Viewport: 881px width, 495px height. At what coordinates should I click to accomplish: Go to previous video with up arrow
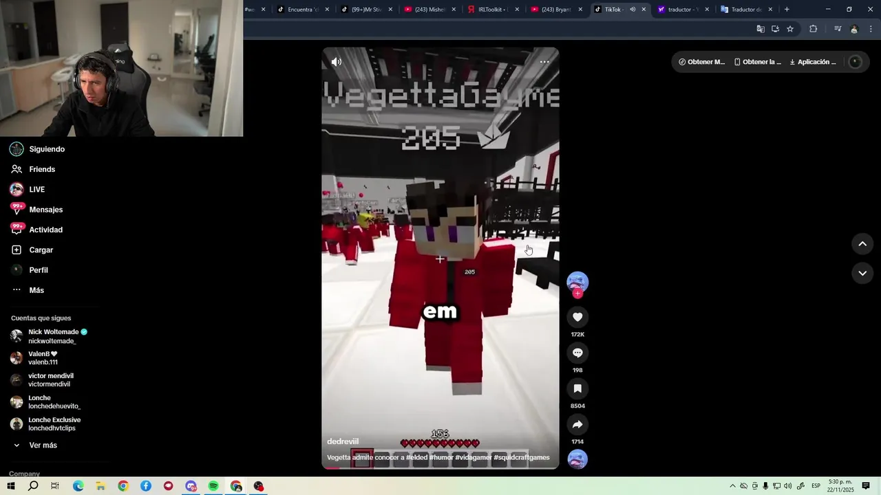click(x=862, y=244)
